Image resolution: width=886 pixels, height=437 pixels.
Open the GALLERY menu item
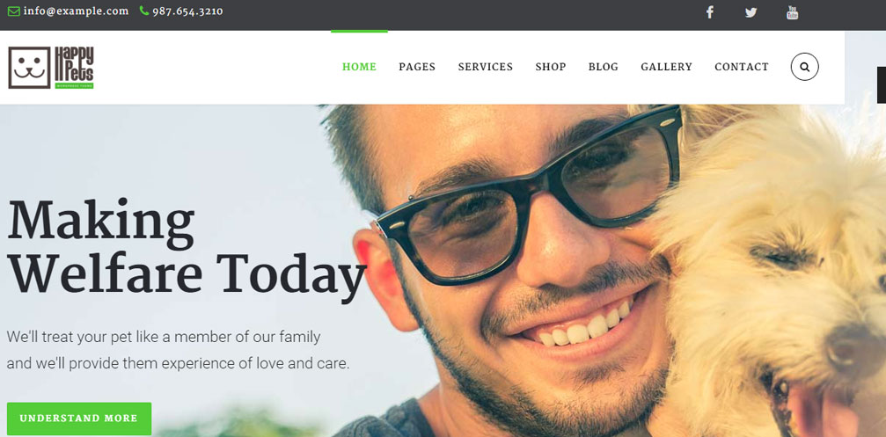(x=666, y=67)
